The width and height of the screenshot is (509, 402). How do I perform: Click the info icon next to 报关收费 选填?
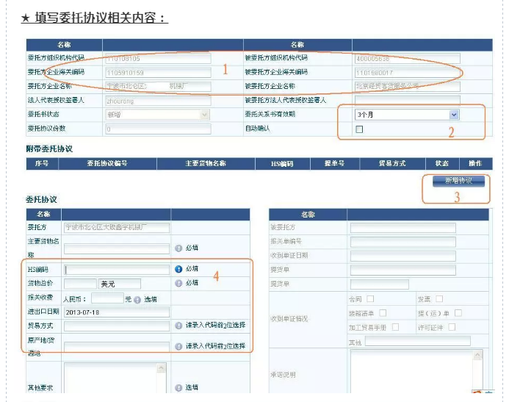pos(137,299)
